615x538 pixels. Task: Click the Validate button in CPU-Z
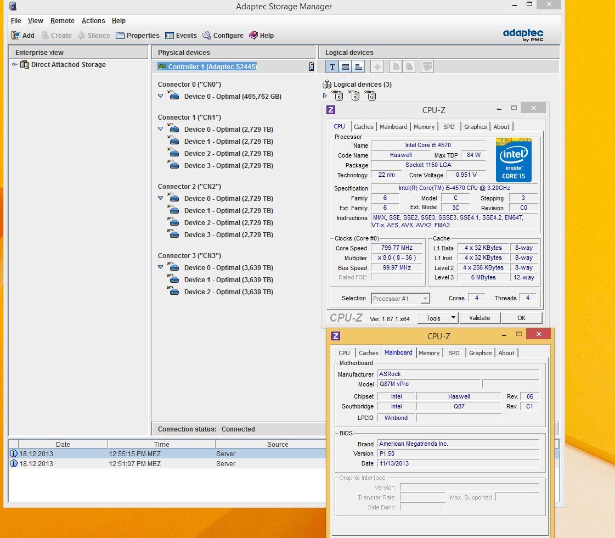coord(479,318)
